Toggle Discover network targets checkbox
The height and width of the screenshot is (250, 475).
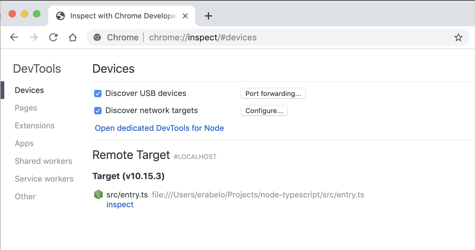click(x=98, y=111)
